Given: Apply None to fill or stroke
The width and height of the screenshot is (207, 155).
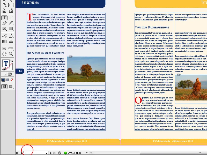Looking at the screenshot, I should pos(12,80).
